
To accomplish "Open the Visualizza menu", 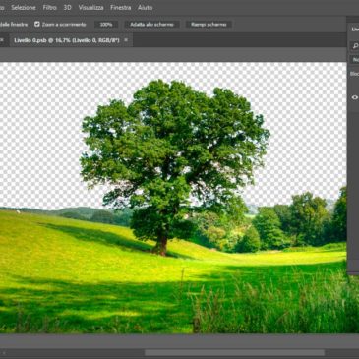I will [90, 7].
